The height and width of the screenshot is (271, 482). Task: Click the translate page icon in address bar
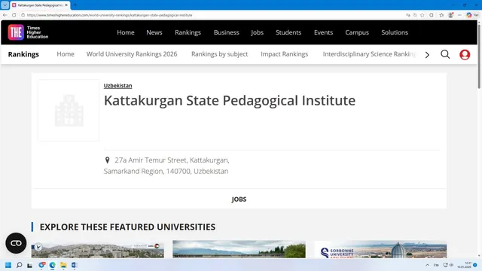click(408, 15)
